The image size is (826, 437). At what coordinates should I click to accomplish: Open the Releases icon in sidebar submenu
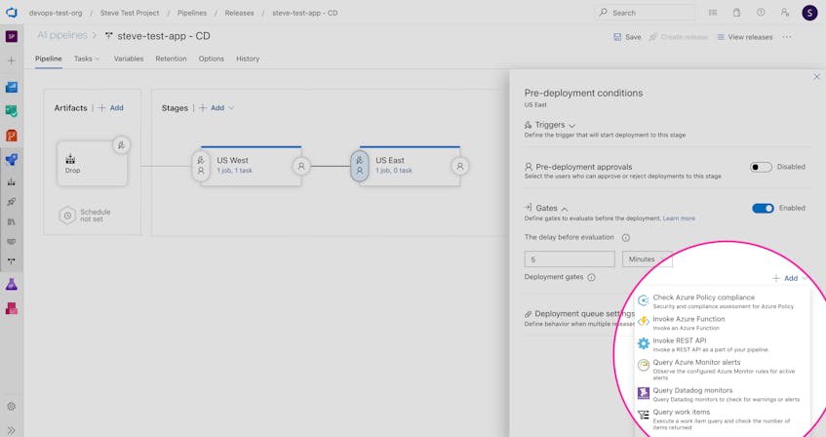11,202
